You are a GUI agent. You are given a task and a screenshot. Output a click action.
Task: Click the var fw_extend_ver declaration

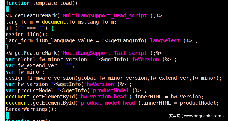click(40, 66)
